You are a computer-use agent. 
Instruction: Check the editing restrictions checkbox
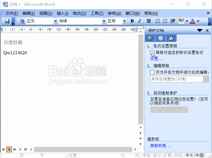point(152,72)
